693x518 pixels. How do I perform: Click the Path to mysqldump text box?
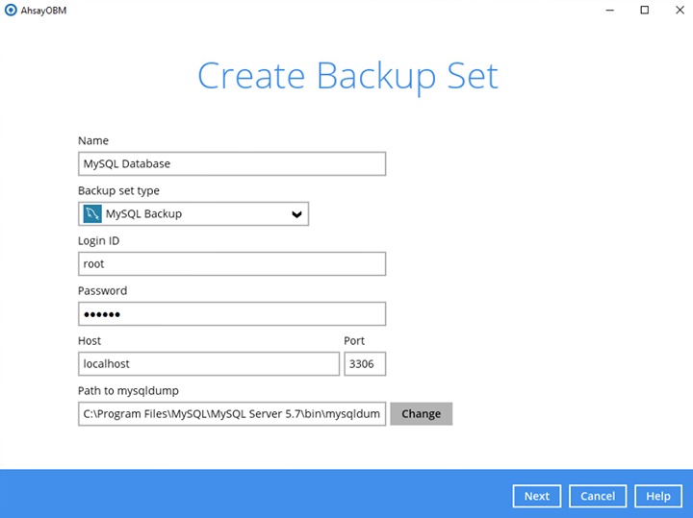click(231, 414)
